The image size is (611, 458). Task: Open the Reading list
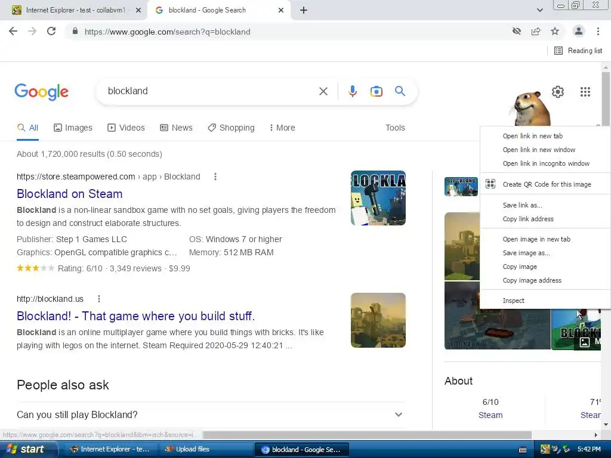coord(578,51)
